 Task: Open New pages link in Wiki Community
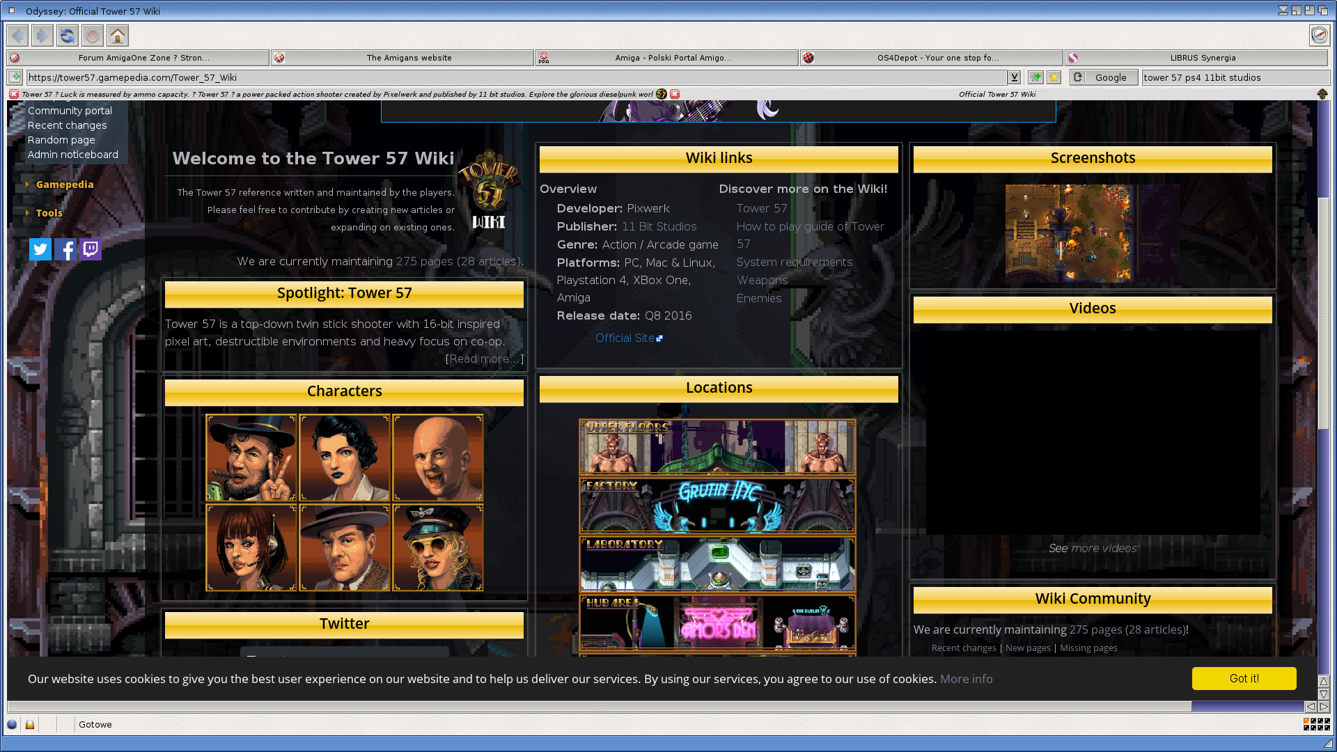tap(1028, 648)
